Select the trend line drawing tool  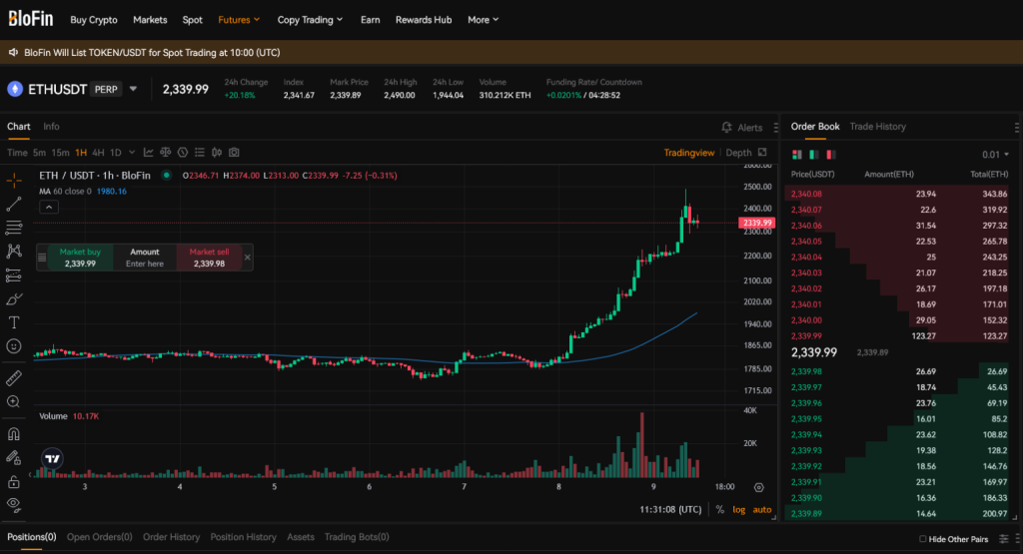(14, 204)
